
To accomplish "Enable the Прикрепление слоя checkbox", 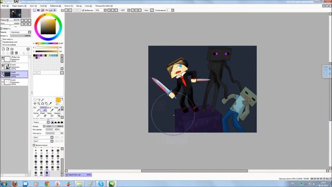I will tap(1, 42).
